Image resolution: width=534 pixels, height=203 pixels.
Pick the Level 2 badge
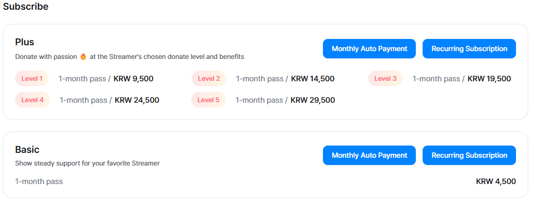(209, 78)
